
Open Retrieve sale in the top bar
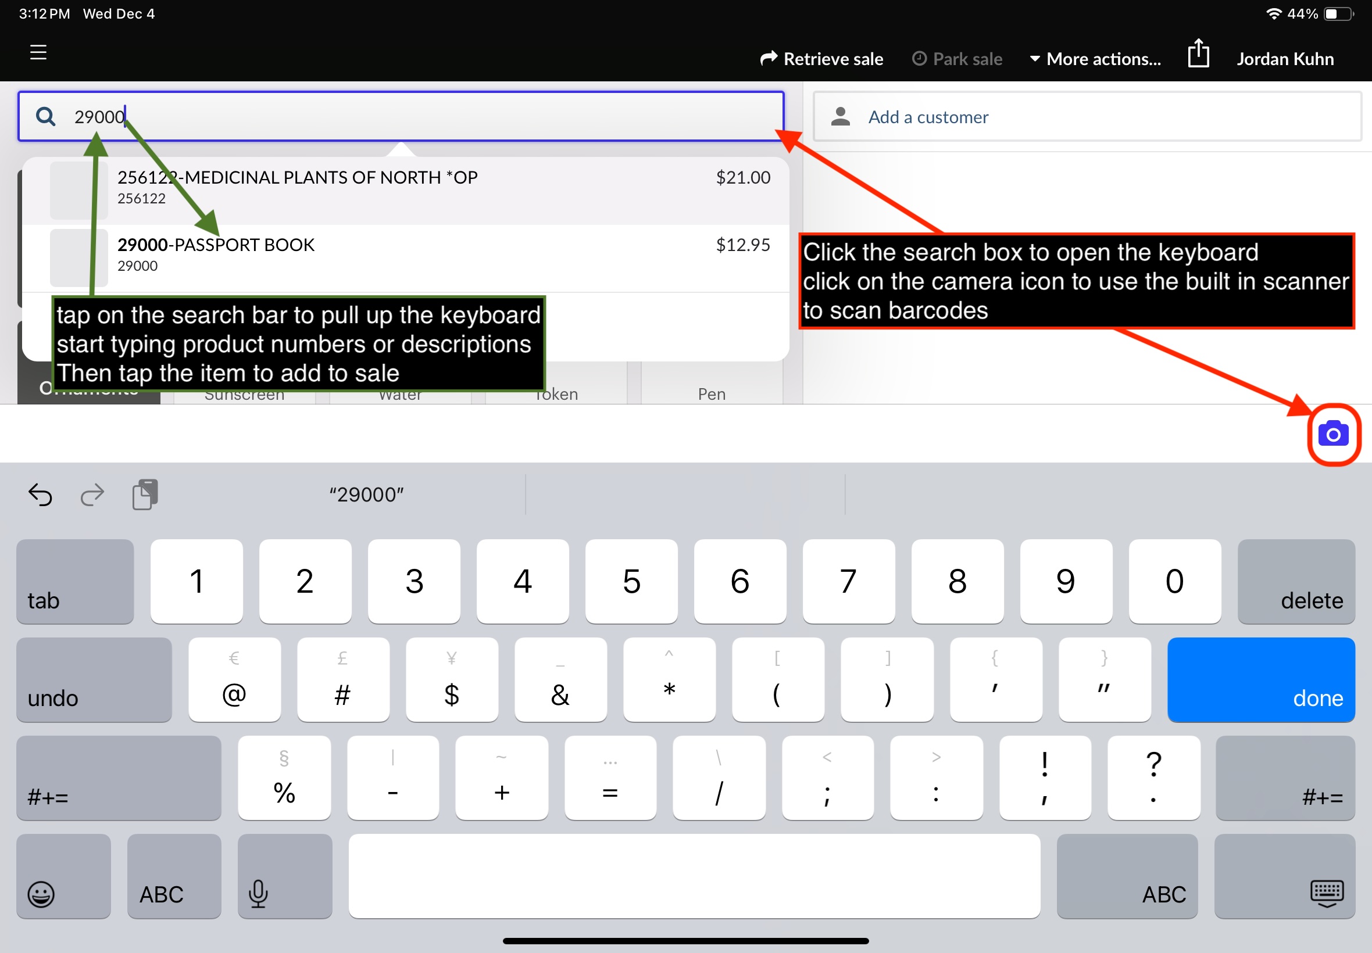(821, 59)
